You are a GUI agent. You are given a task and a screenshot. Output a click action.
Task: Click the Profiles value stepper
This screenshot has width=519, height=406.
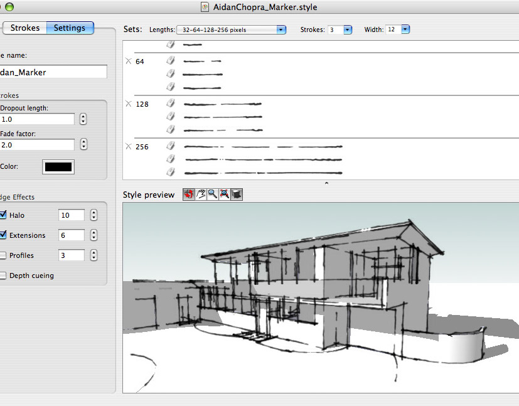94,255
